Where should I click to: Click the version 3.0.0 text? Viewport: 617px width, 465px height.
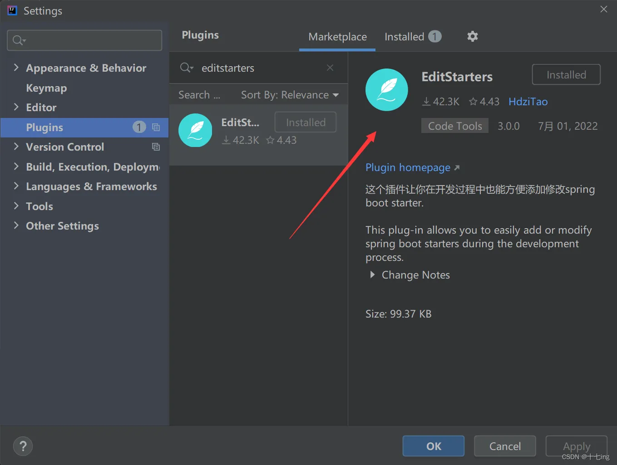click(508, 126)
